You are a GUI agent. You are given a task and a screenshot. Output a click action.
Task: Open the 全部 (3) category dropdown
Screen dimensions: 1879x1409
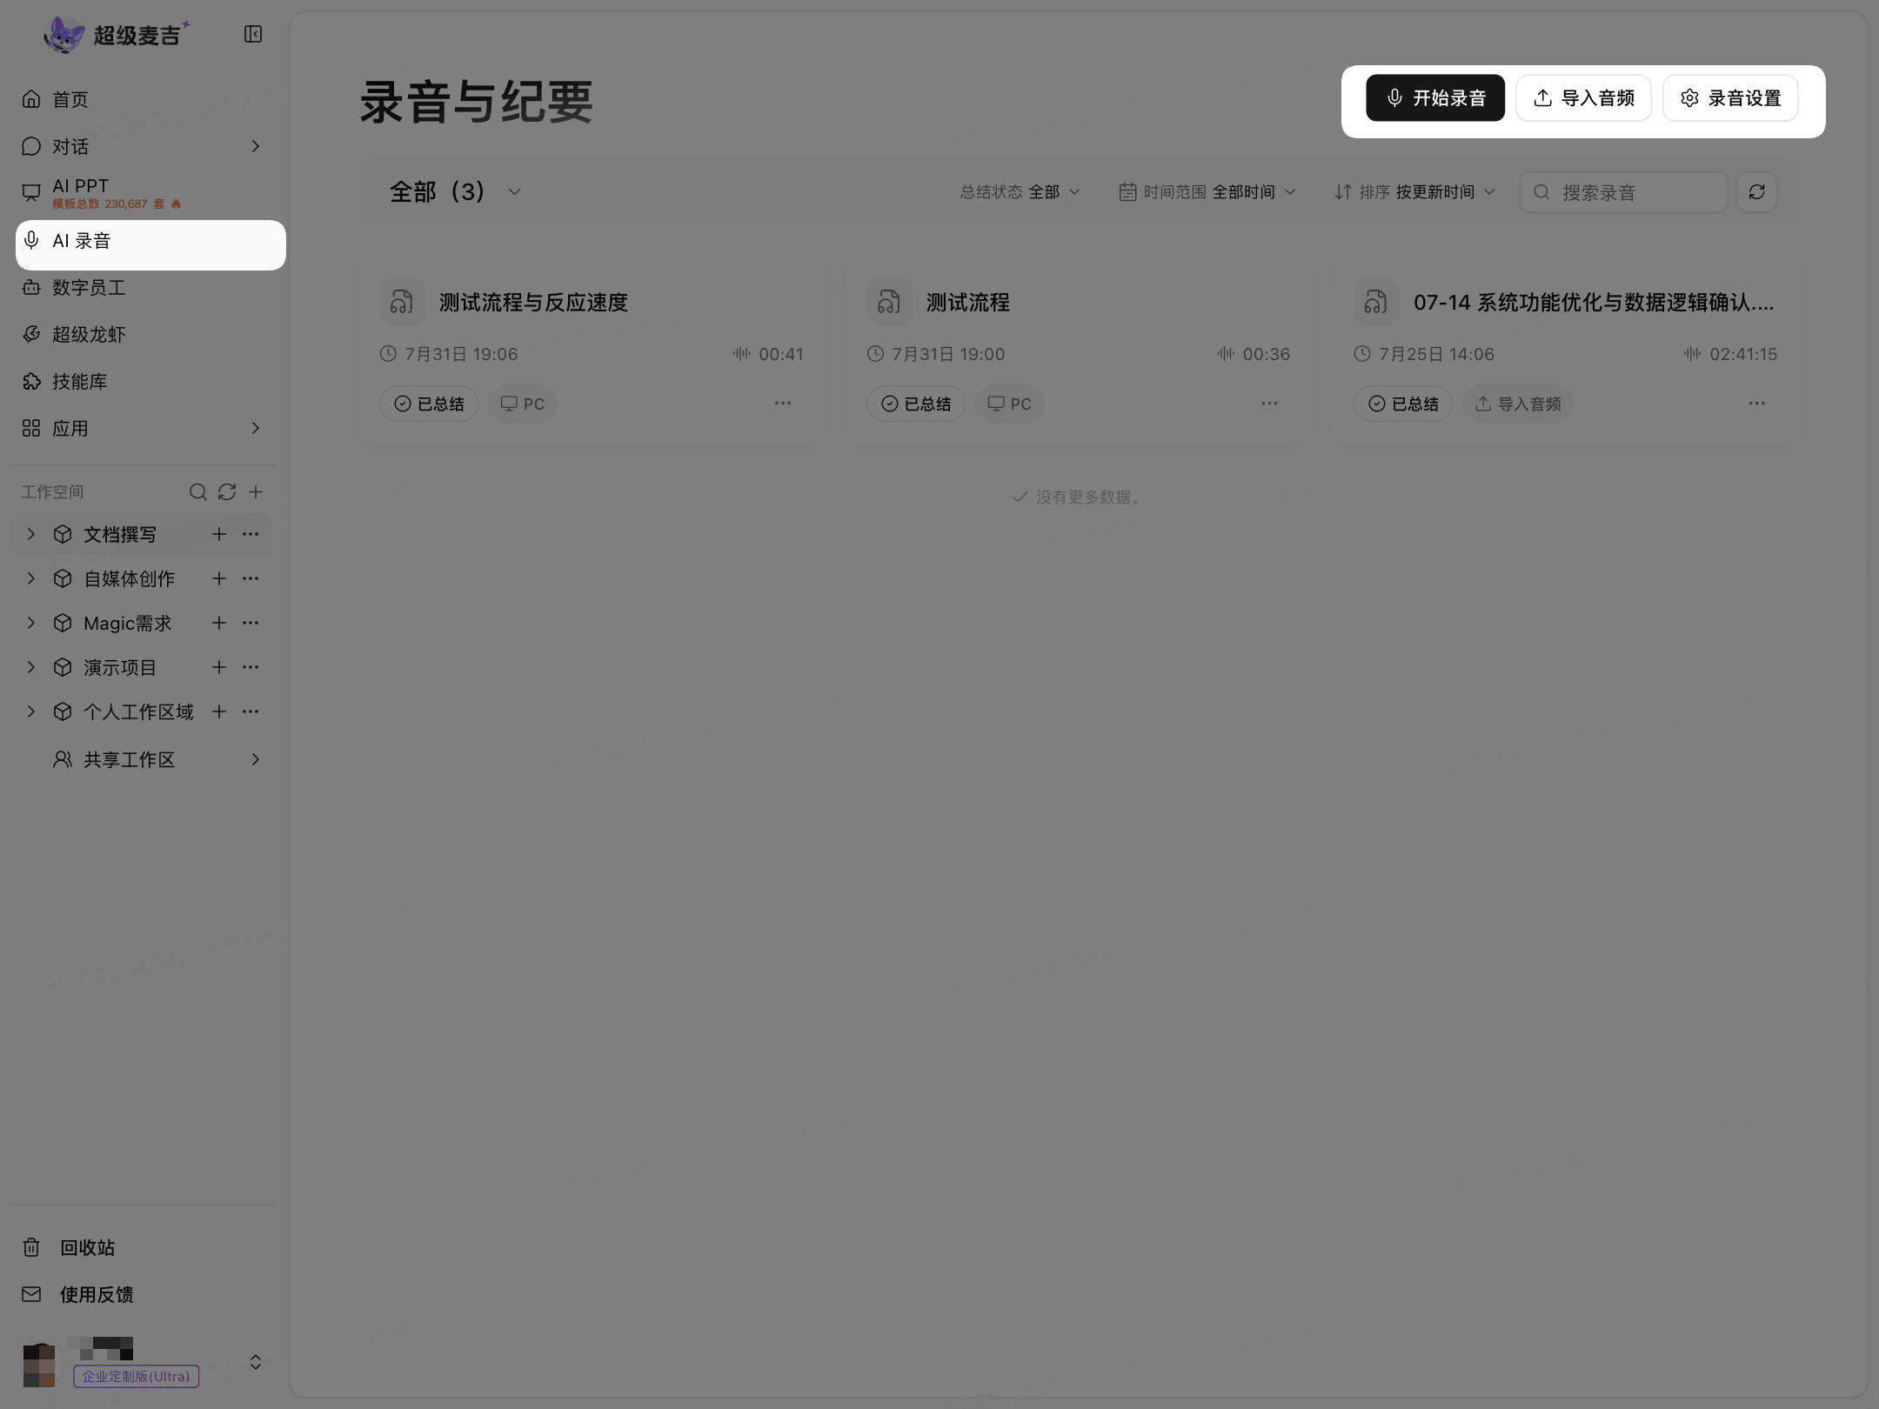(455, 191)
